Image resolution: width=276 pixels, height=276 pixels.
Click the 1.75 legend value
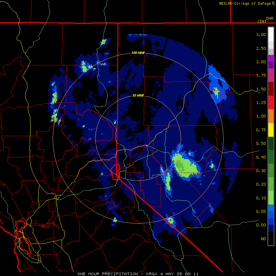point(261,75)
